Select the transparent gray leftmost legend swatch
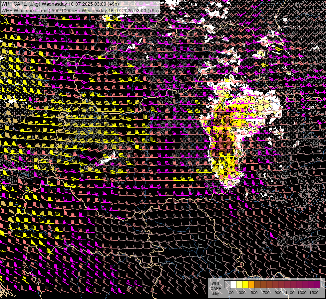 click(227, 284)
